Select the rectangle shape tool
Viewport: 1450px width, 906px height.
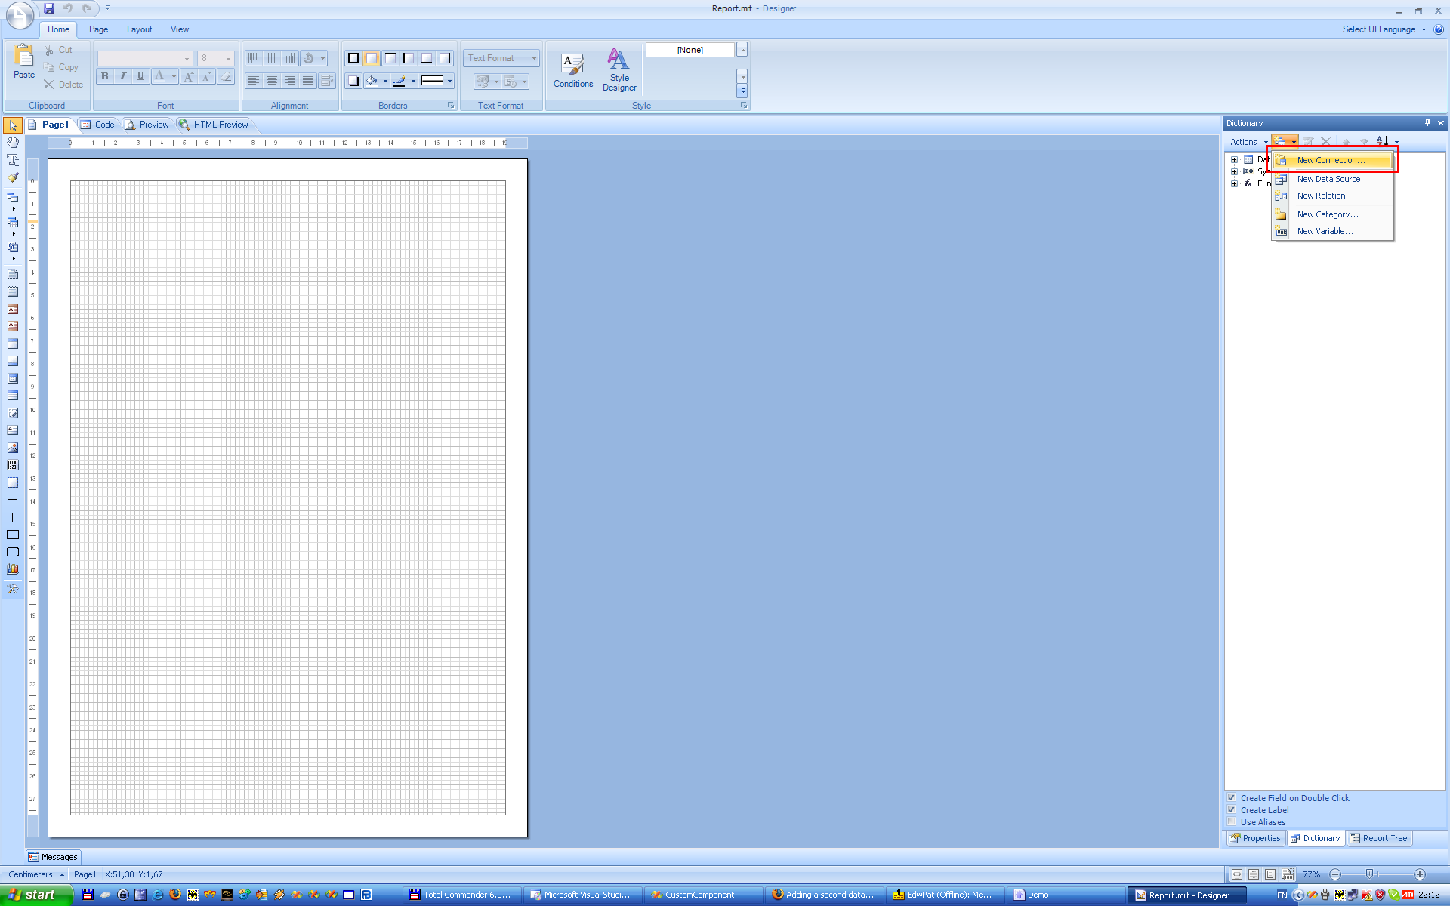point(13,535)
